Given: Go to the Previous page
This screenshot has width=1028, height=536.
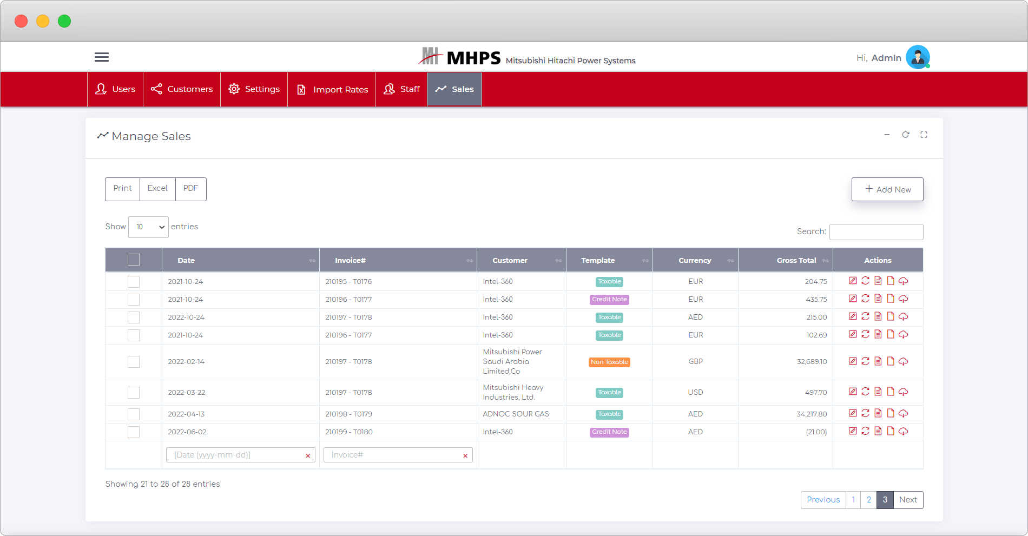Looking at the screenshot, I should click(x=823, y=500).
